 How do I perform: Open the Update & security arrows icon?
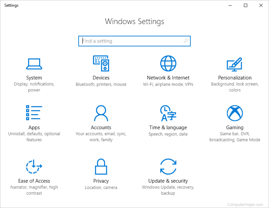tap(168, 166)
